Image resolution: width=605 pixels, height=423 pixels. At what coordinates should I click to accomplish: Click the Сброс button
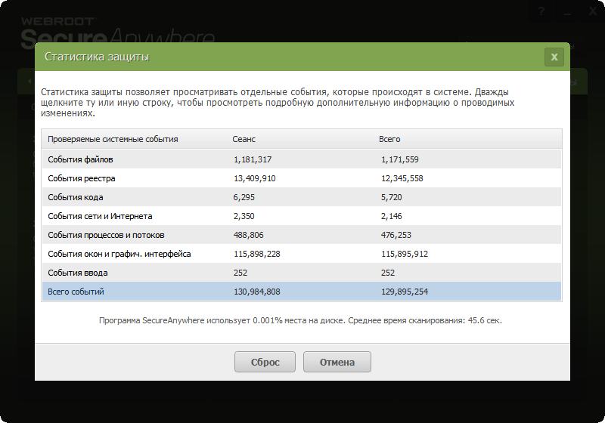click(265, 362)
